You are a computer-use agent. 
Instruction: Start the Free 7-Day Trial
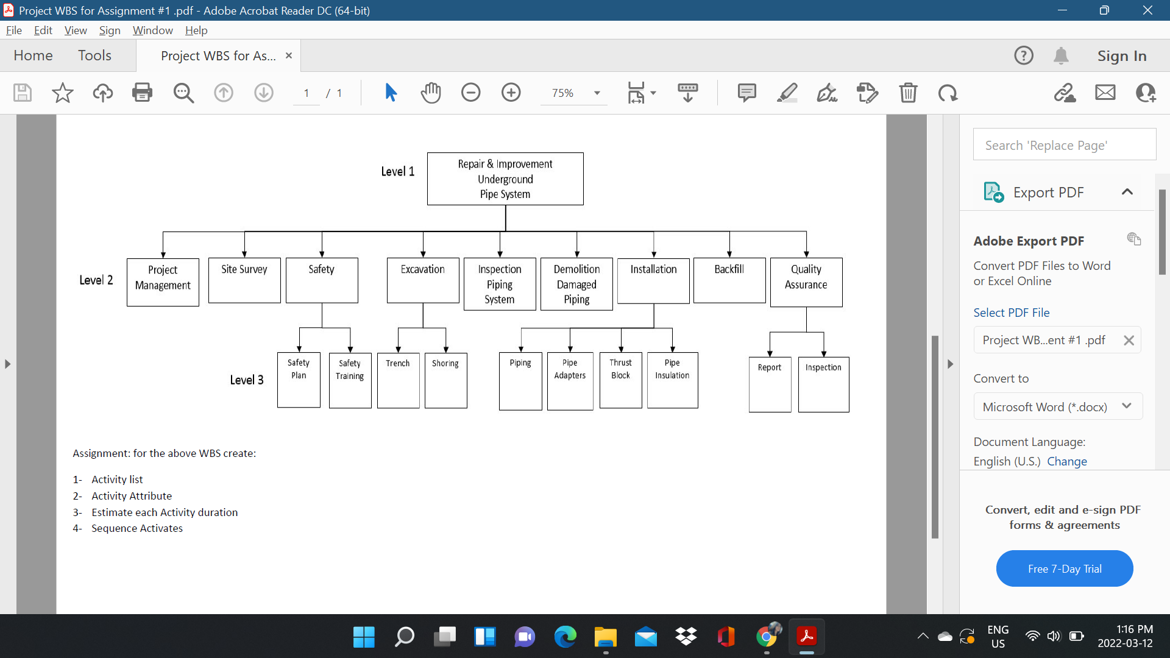(1064, 568)
